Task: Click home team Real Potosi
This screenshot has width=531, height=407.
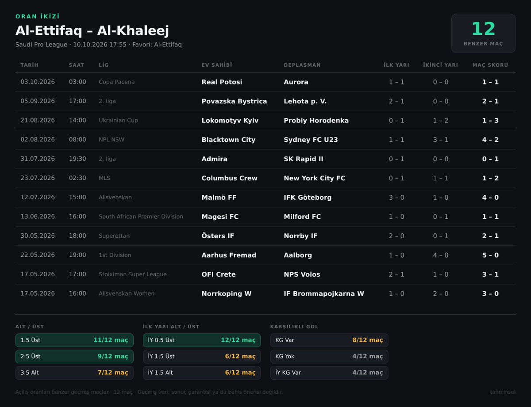Action: (222, 82)
